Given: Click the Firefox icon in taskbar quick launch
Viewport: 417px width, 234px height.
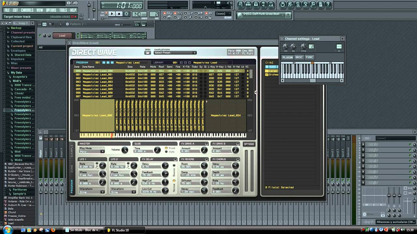Looking at the screenshot, I should [53, 230].
